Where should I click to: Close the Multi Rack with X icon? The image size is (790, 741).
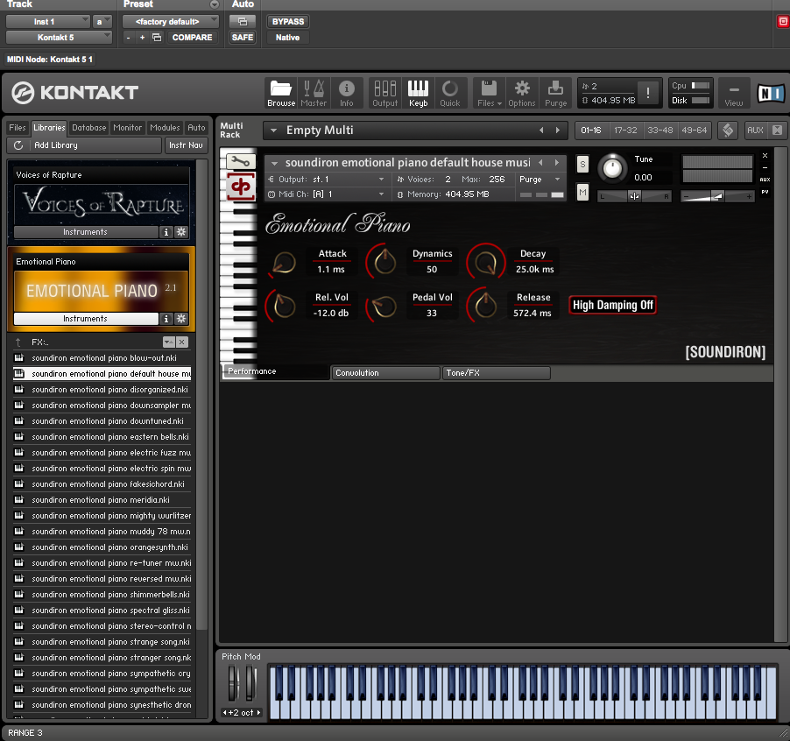click(x=778, y=130)
